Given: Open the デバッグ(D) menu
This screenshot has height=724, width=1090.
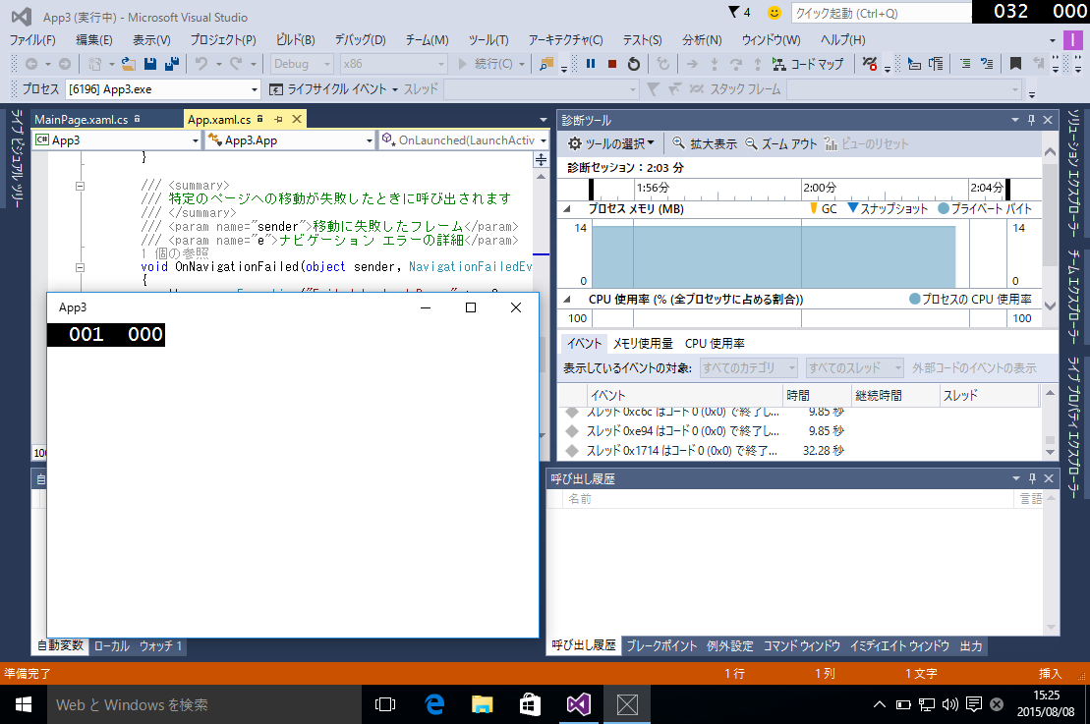Looking at the screenshot, I should pyautogui.click(x=360, y=40).
